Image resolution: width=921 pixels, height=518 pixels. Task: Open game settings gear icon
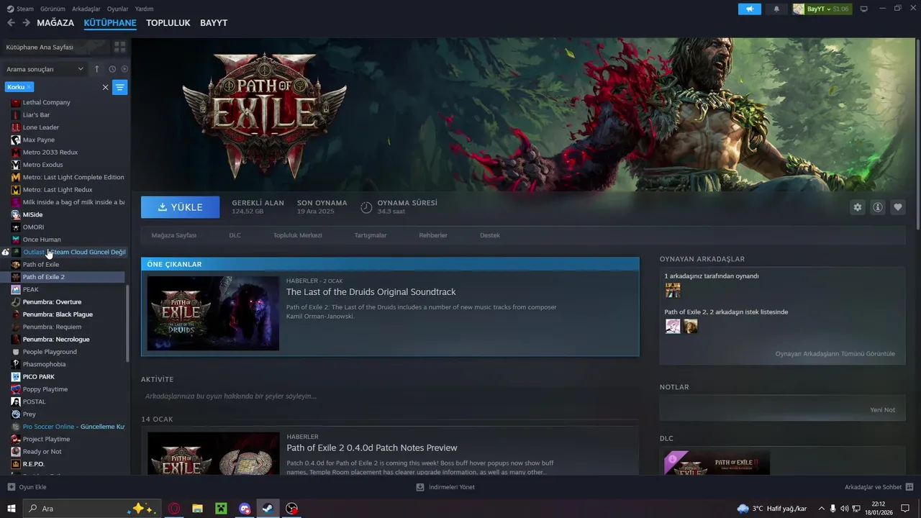click(857, 207)
